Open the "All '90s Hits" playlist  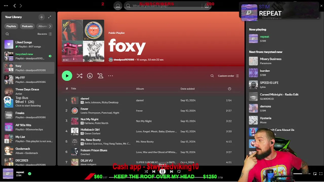[29, 127]
